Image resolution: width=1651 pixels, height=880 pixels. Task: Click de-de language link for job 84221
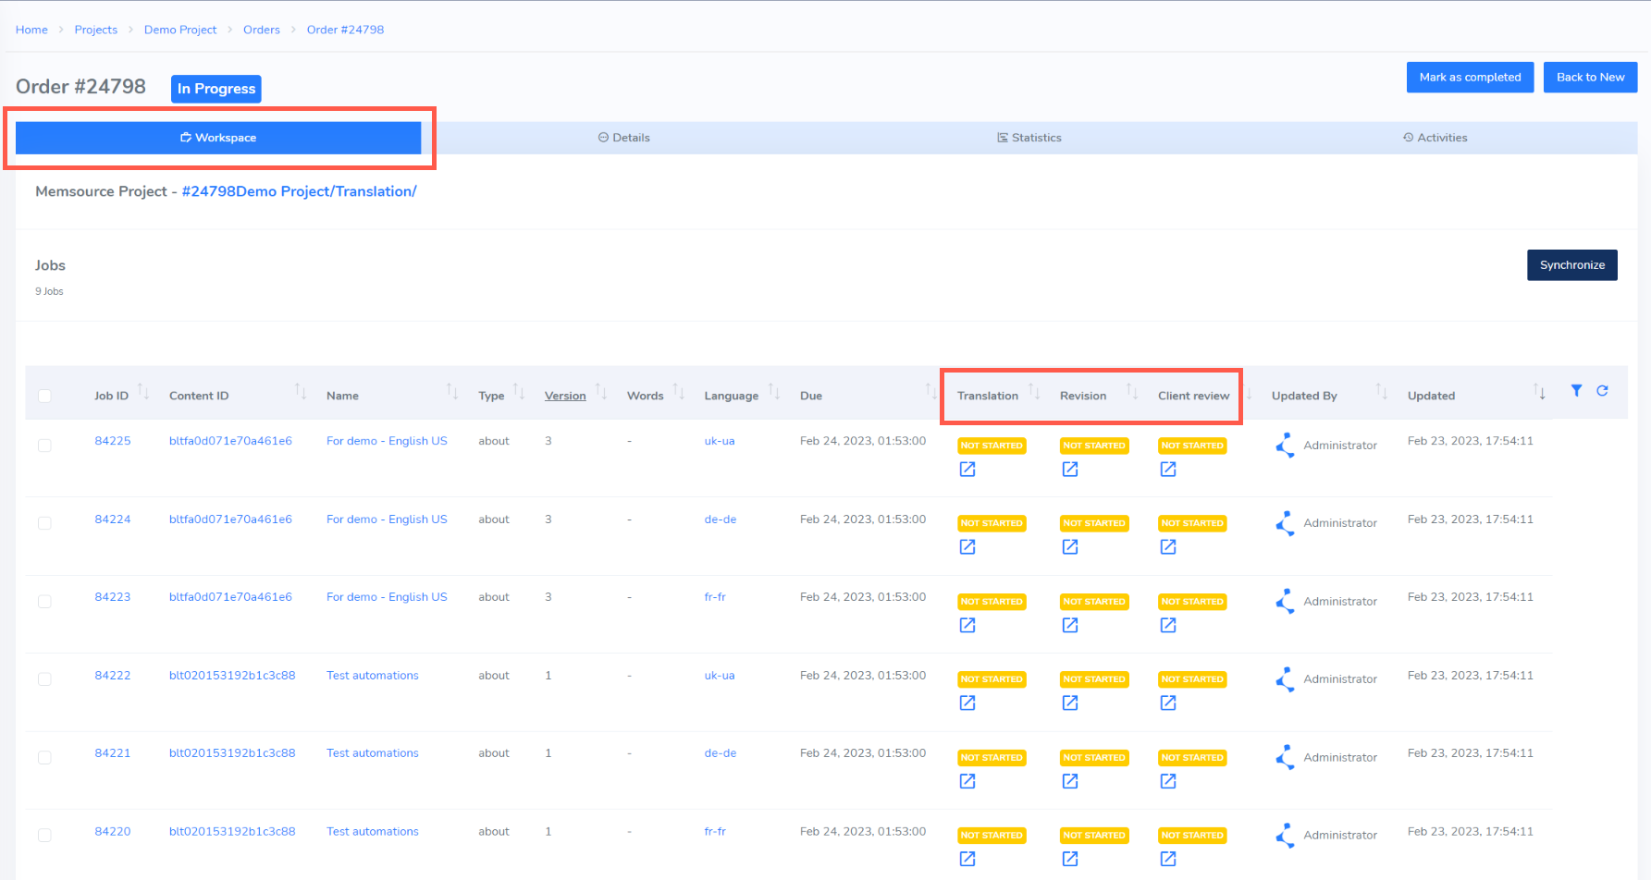pos(721,753)
